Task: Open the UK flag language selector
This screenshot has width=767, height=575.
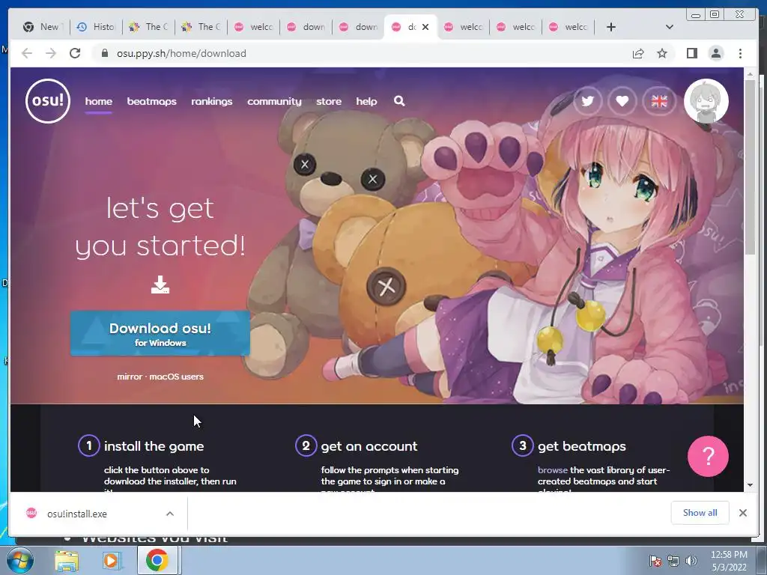Action: (x=659, y=101)
